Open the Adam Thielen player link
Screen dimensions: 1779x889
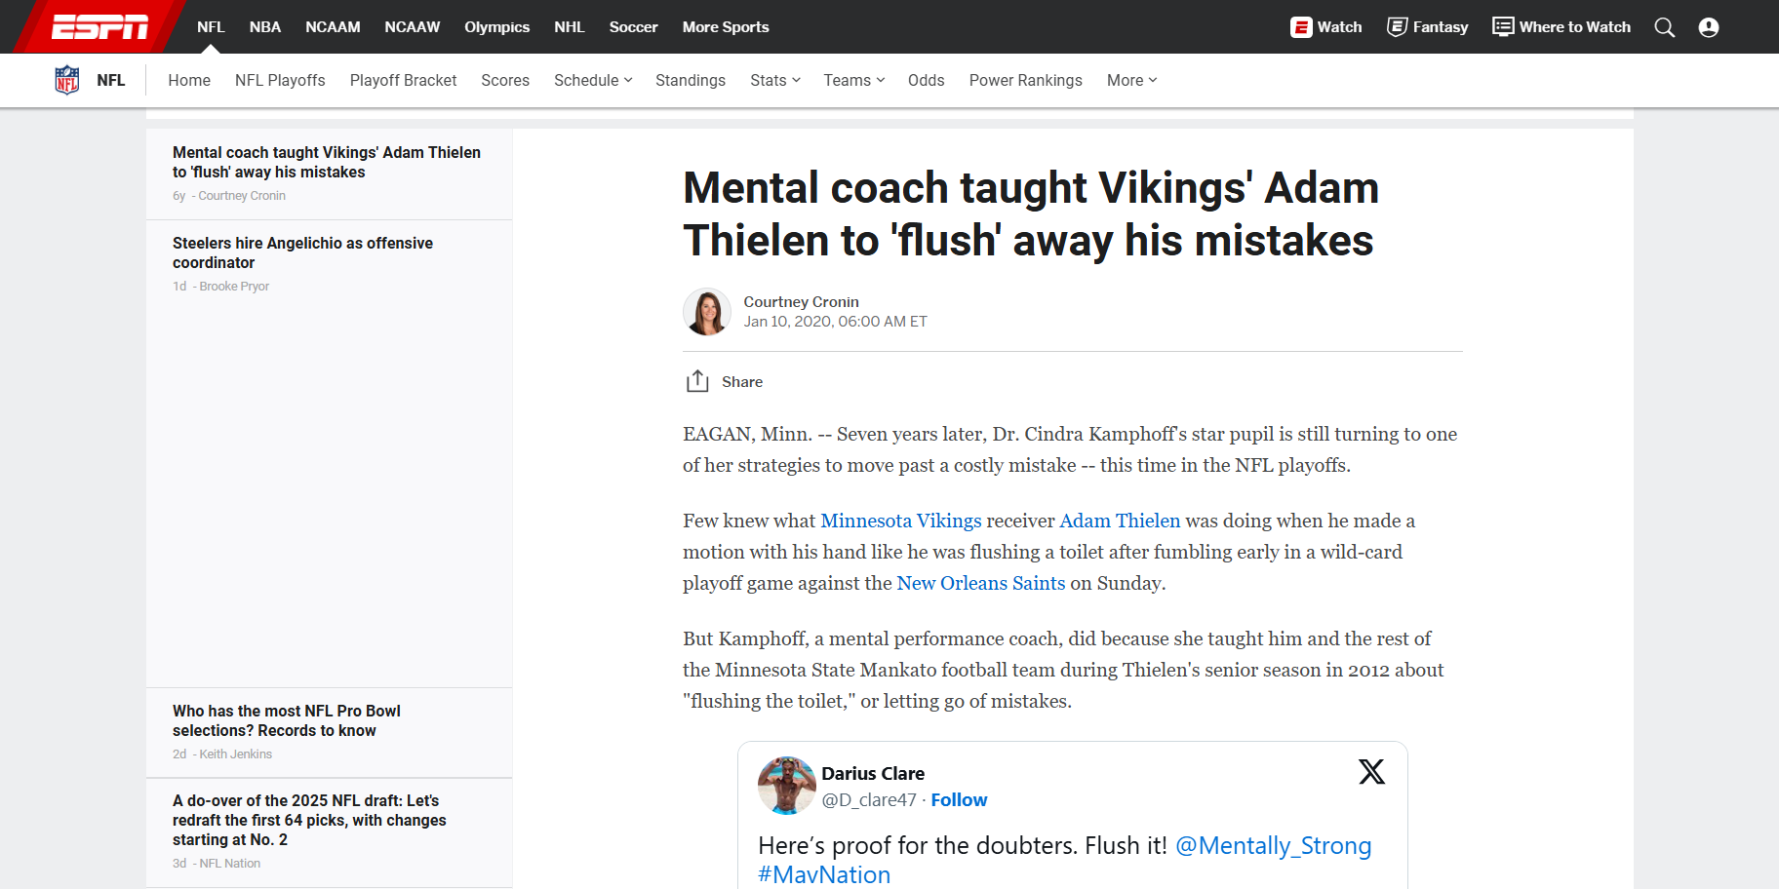tap(1120, 521)
